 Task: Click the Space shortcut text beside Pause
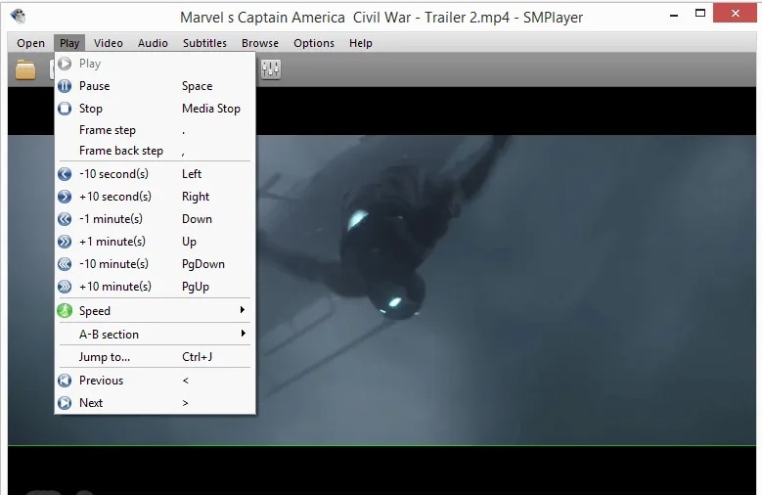pyautogui.click(x=197, y=86)
